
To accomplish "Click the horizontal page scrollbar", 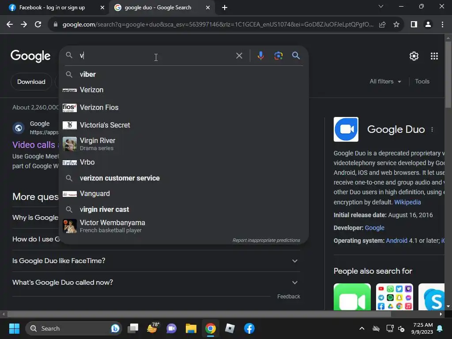I will tap(199, 314).
